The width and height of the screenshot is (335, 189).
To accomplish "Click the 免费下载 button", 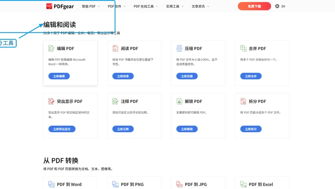I will [x=254, y=6].
